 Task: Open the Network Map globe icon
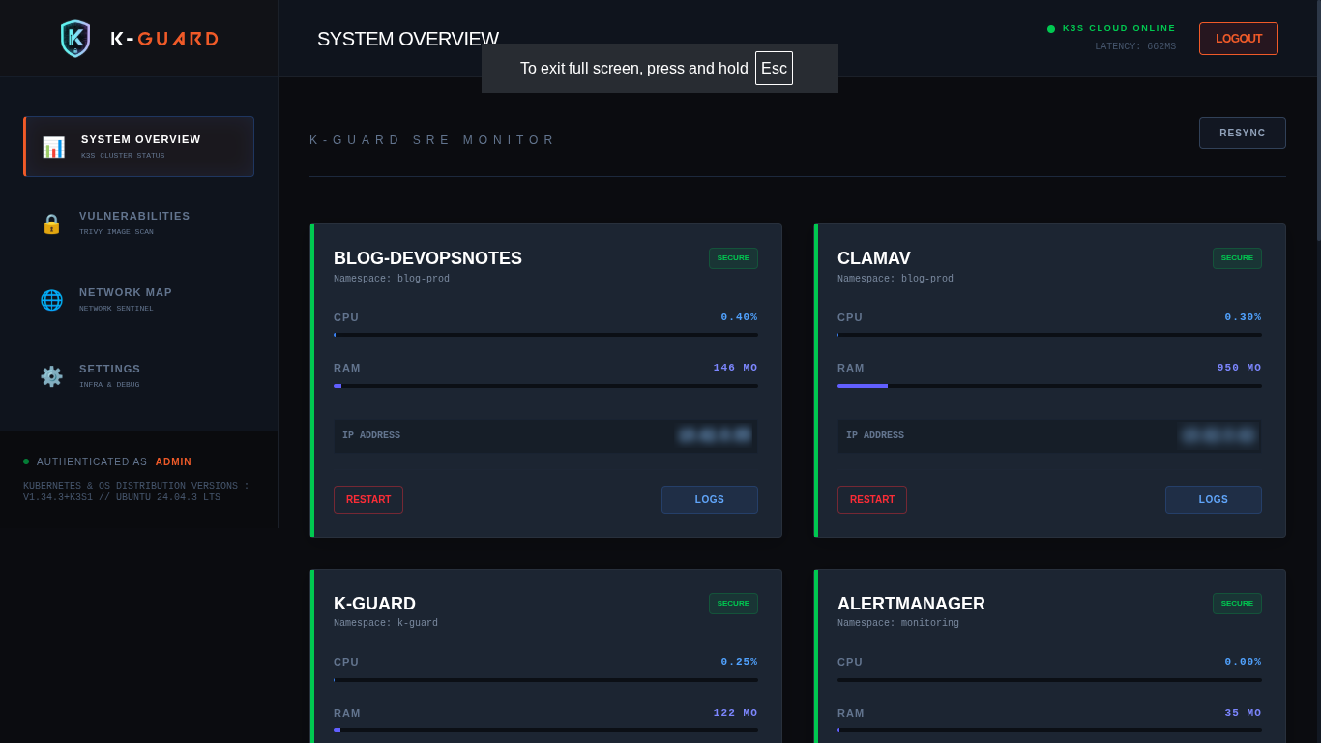51,300
